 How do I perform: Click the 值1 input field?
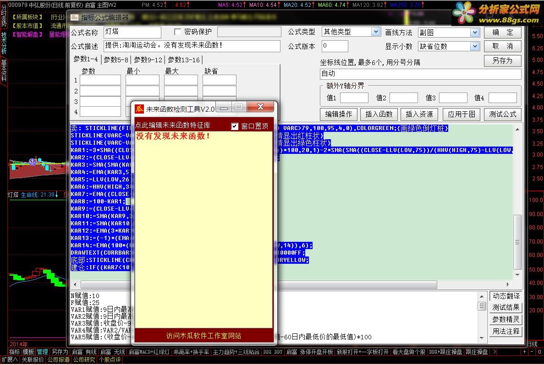click(x=354, y=98)
